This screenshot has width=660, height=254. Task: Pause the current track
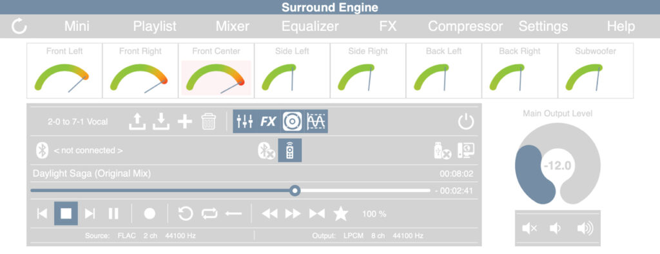click(x=113, y=213)
